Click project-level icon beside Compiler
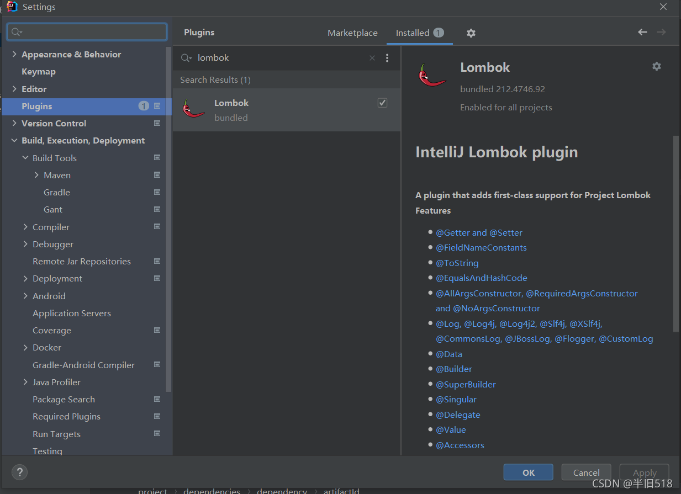 pyautogui.click(x=157, y=227)
